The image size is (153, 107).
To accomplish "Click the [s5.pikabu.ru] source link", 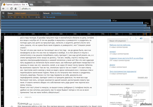I will tap(37, 104).
